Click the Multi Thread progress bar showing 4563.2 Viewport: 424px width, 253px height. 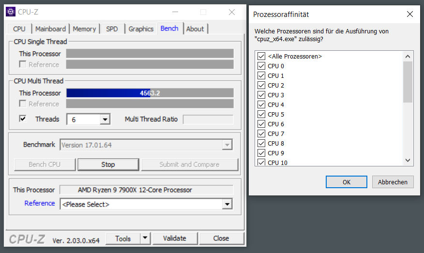[150, 93]
